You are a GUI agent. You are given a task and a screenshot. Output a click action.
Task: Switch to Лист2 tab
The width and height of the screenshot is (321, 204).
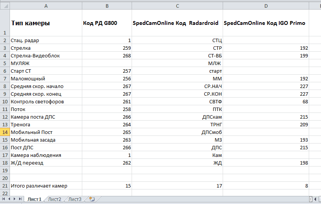pos(54,199)
